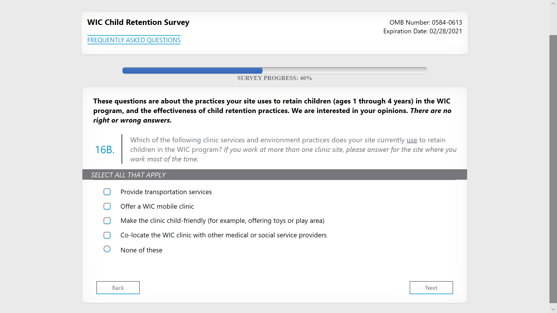Click 'Offer a WIC mobile clinic' label
Screen dimensions: 557x313
[157, 206]
